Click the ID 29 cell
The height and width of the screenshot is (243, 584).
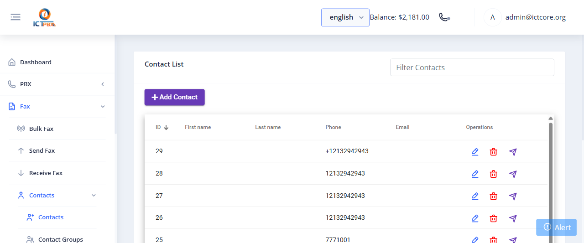(159, 151)
